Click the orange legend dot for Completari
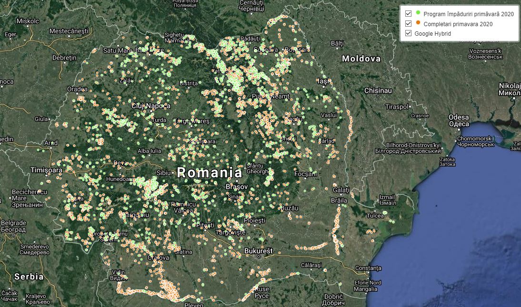Viewport: 521px width, 307px height. coord(418,22)
